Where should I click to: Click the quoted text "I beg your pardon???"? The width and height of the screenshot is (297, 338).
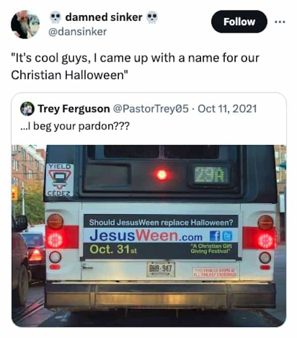click(x=75, y=126)
